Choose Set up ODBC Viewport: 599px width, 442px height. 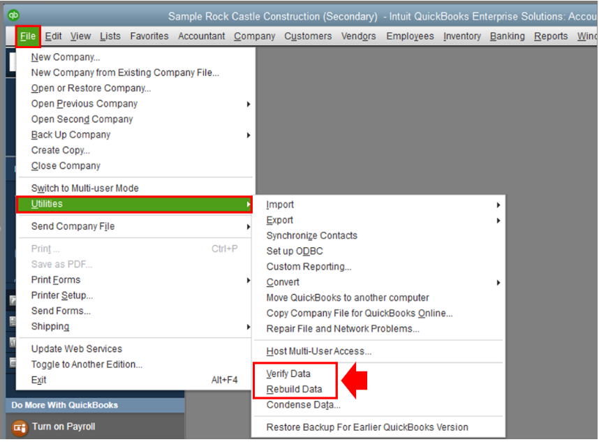point(378,251)
